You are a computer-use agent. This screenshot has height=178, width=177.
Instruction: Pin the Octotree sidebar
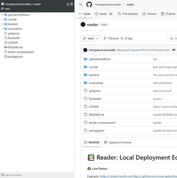tap(72, 4)
